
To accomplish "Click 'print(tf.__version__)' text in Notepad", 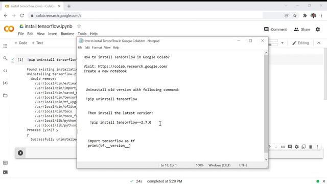I will pyautogui.click(x=109, y=146).
